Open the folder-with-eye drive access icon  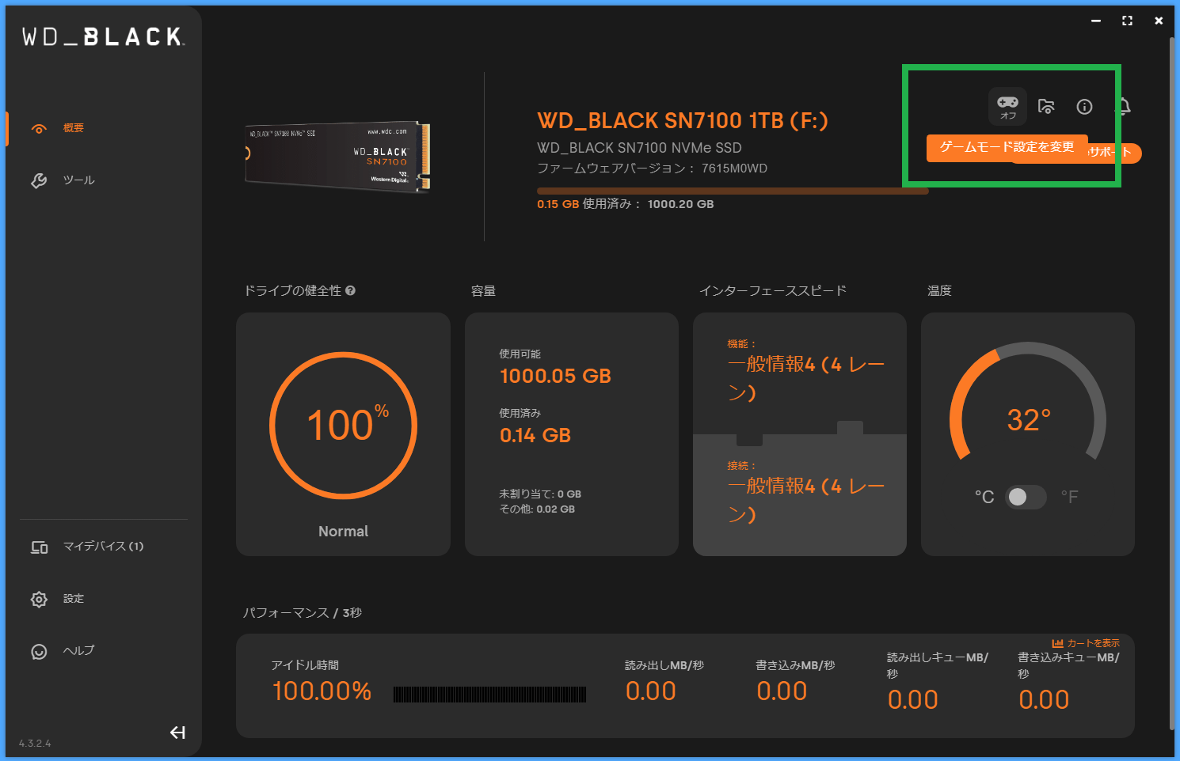1046,106
